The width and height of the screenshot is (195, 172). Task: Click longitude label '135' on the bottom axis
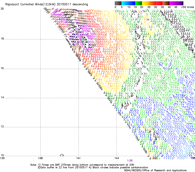(2, 158)
